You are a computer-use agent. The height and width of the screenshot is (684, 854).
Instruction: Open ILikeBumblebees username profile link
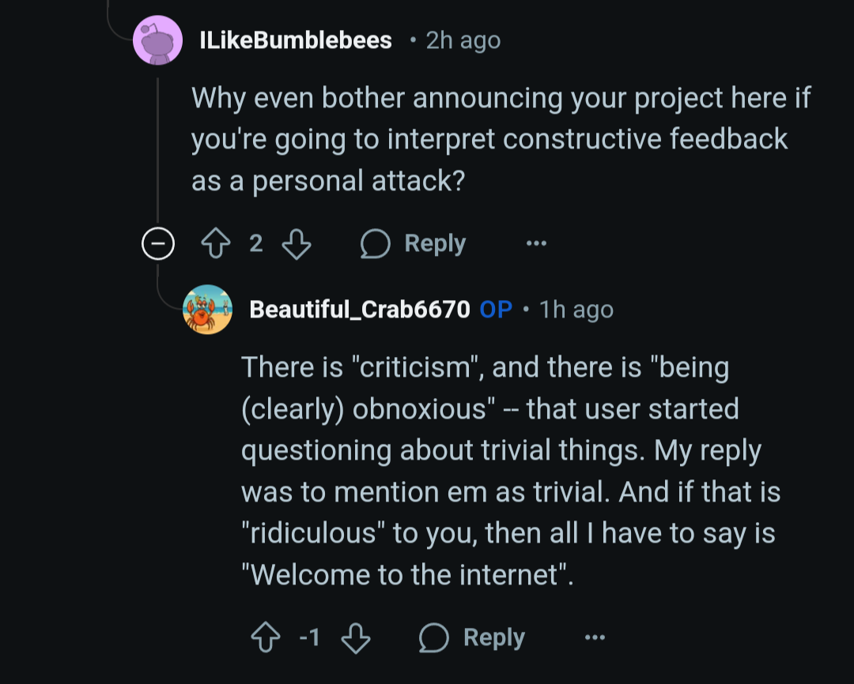tap(296, 40)
